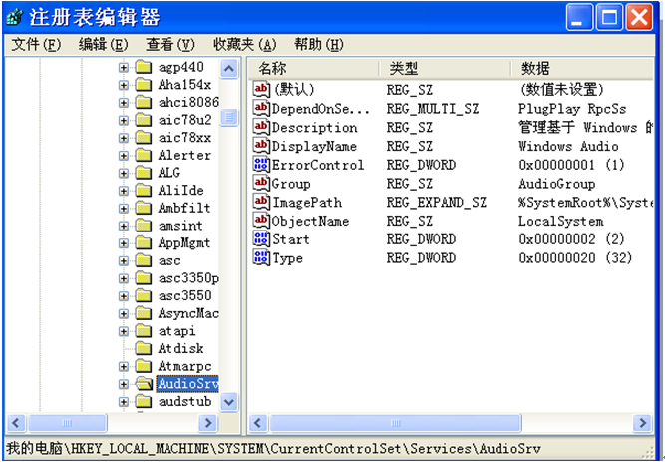This screenshot has height=462, width=665.
Task: Expand the ALG tree node
Action: (x=124, y=173)
